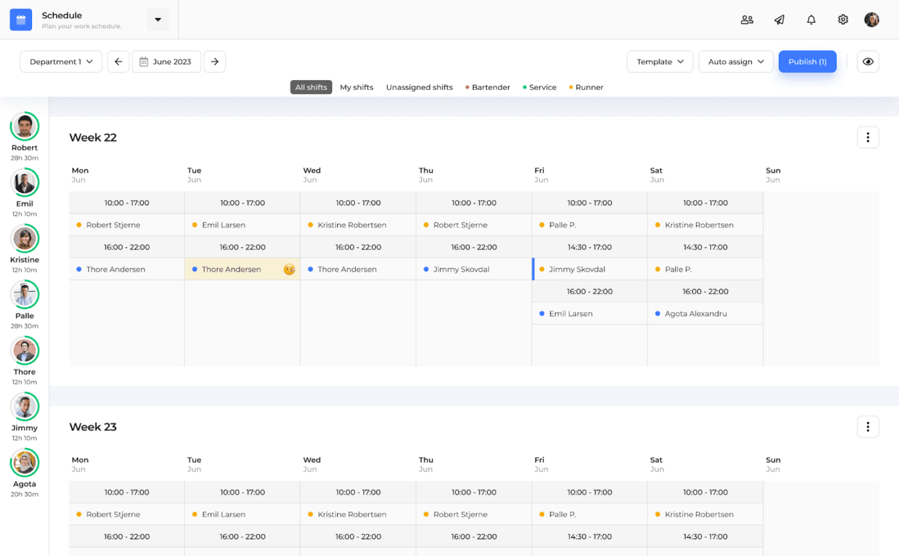Open Week 23 three-dot options menu
Viewport: 899px width, 556px height.
(868, 426)
